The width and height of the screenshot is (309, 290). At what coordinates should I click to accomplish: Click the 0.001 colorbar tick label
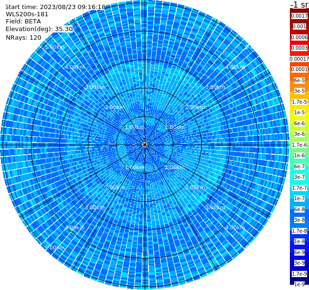[x=299, y=26]
